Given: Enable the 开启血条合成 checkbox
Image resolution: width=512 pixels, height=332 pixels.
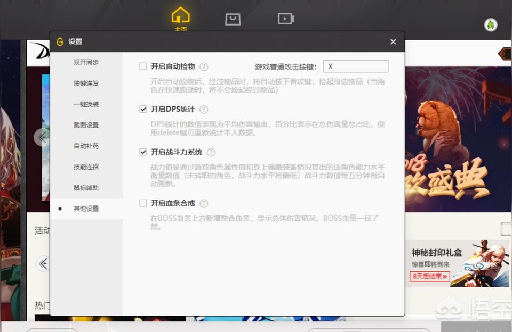Looking at the screenshot, I should point(143,203).
